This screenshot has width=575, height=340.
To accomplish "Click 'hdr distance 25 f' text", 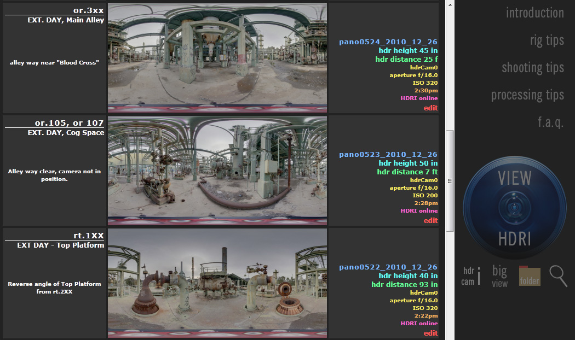I will 406,59.
